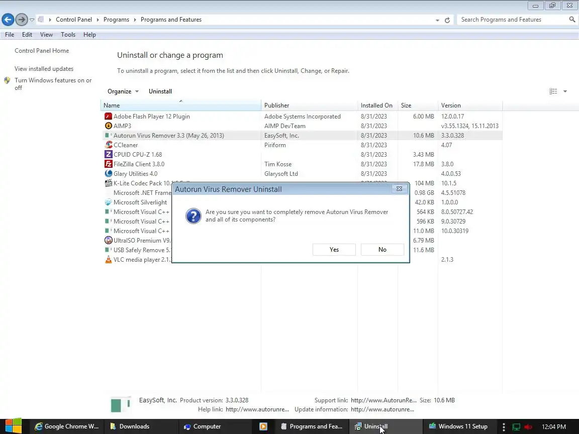Click the Programs breadcrumb

click(116, 20)
